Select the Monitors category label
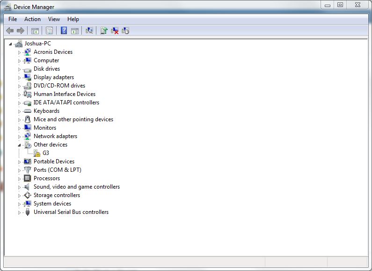The image size is (372, 271). pos(45,128)
